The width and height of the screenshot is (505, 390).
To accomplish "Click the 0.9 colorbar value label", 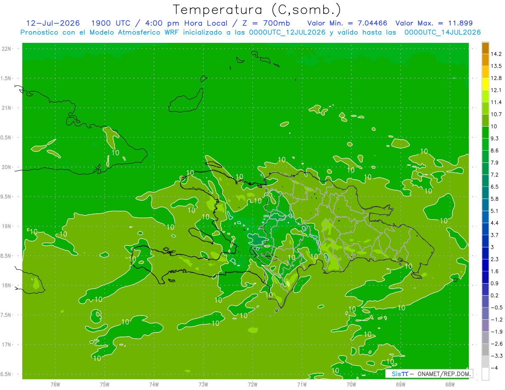I will [494, 283].
